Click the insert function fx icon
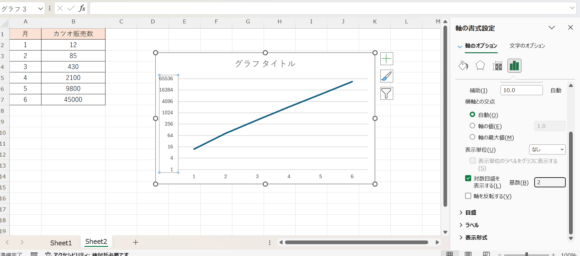The width and height of the screenshot is (580, 256). pyautogui.click(x=82, y=9)
